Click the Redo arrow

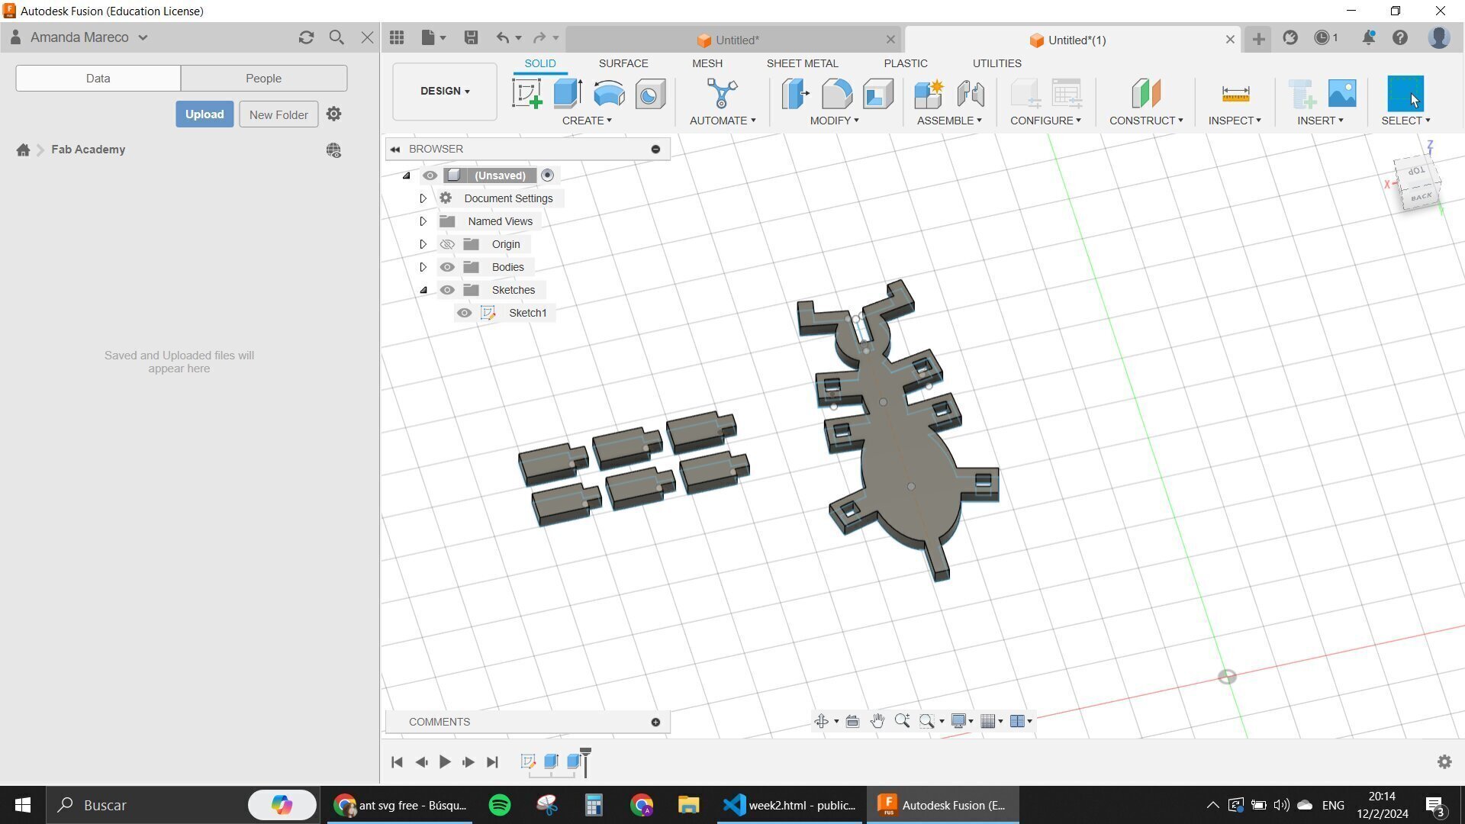[539, 37]
